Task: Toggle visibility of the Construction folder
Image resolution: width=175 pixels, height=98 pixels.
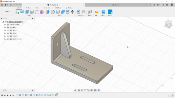Action: pos(8,39)
